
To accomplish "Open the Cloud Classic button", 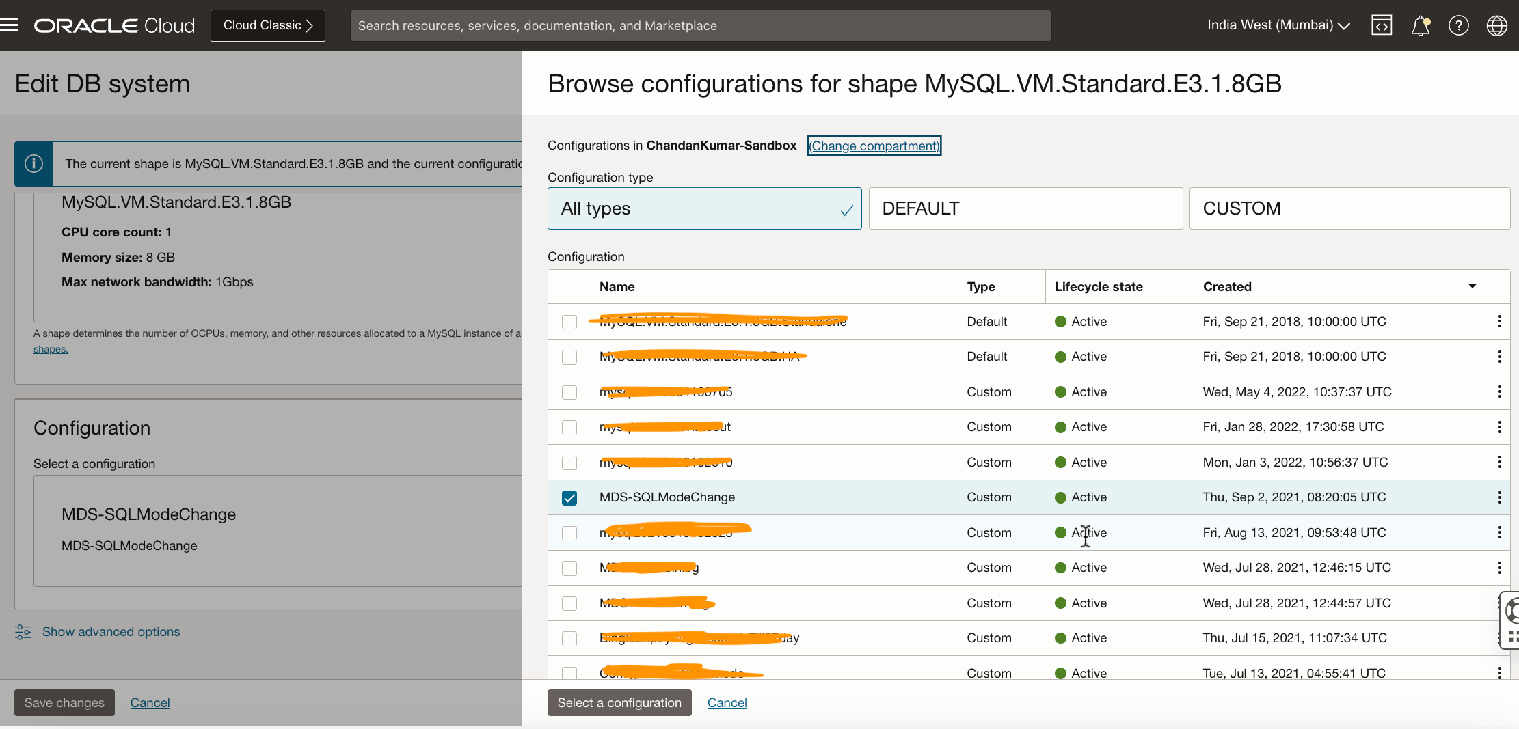I will [x=267, y=25].
